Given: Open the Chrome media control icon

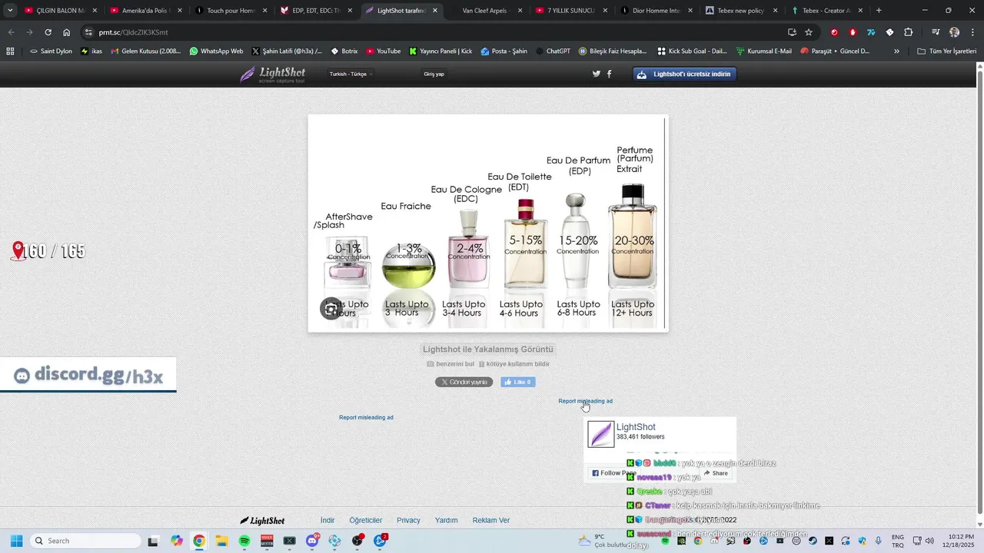Looking at the screenshot, I should [936, 32].
